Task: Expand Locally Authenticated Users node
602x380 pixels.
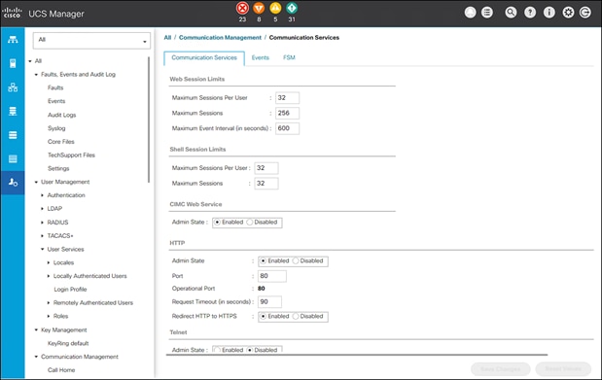Action: pyautogui.click(x=49, y=276)
